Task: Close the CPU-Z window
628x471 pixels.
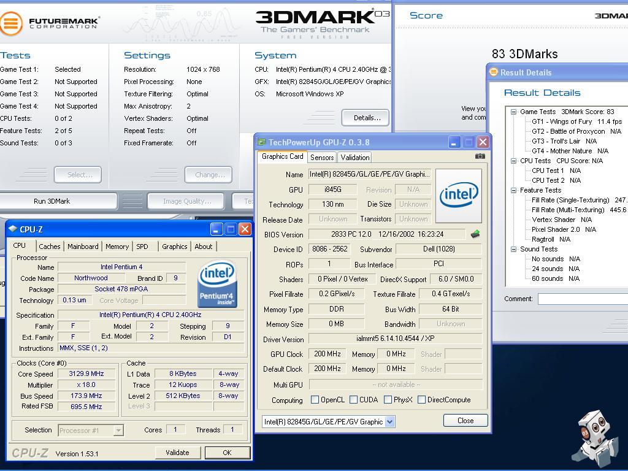Action: click(x=245, y=229)
